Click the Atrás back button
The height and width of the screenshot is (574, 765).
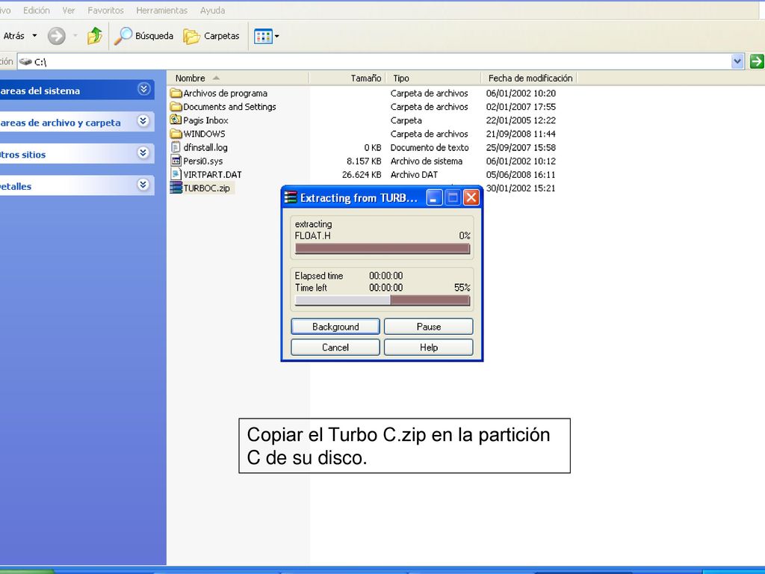tap(13, 36)
